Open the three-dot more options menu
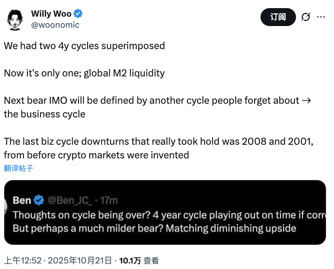Image resolution: width=334 pixels, height=269 pixels. [x=321, y=17]
